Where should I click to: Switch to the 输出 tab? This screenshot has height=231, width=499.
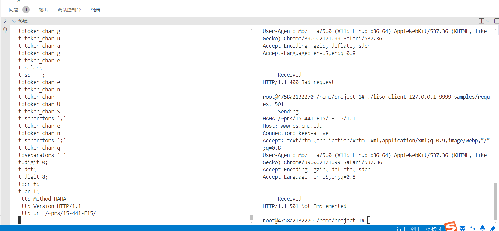(x=43, y=10)
